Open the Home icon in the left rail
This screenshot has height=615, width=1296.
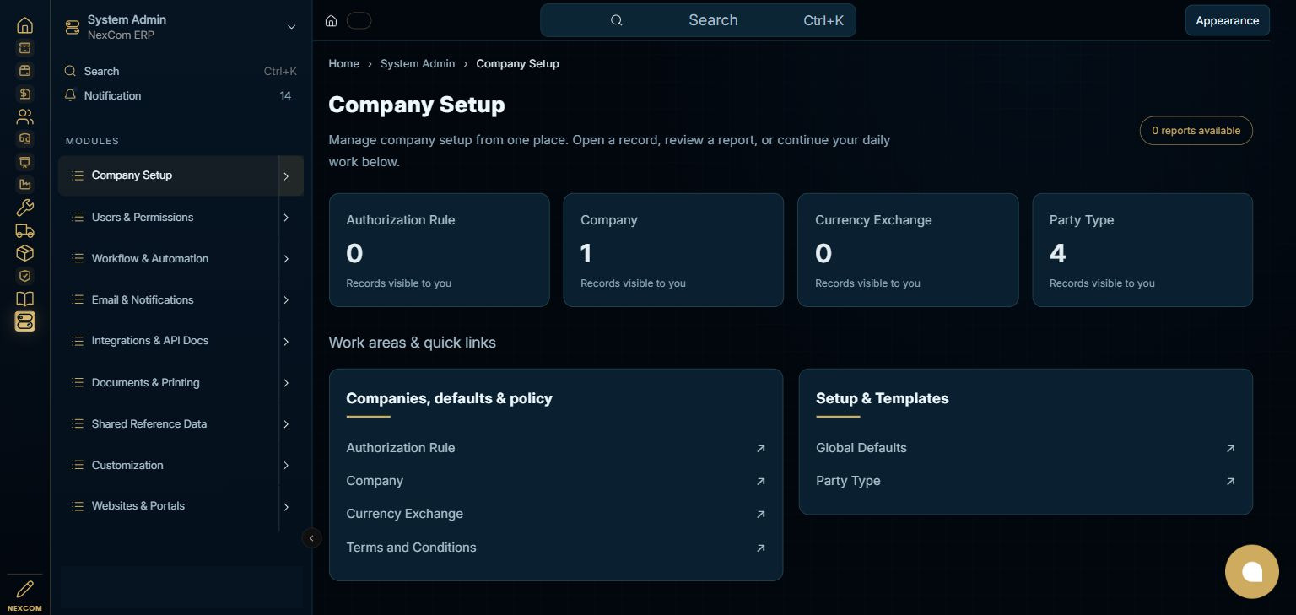[x=25, y=25]
